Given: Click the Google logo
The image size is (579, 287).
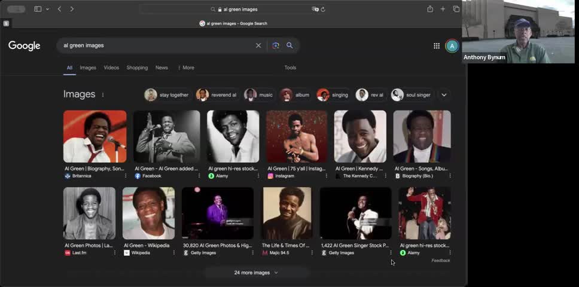Looking at the screenshot, I should pos(25,46).
